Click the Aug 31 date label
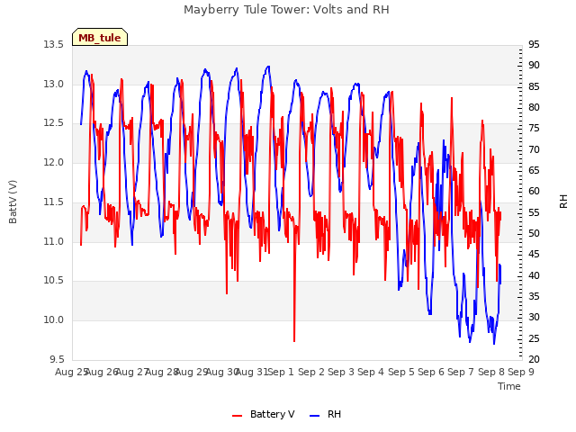The width and height of the screenshot is (576, 432). [x=252, y=372]
